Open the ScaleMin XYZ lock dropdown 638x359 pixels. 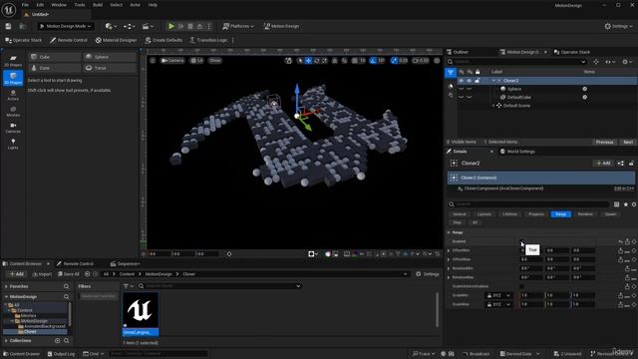click(x=498, y=295)
